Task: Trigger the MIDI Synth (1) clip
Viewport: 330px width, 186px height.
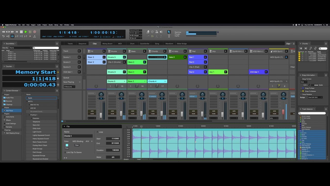Action: point(286,57)
